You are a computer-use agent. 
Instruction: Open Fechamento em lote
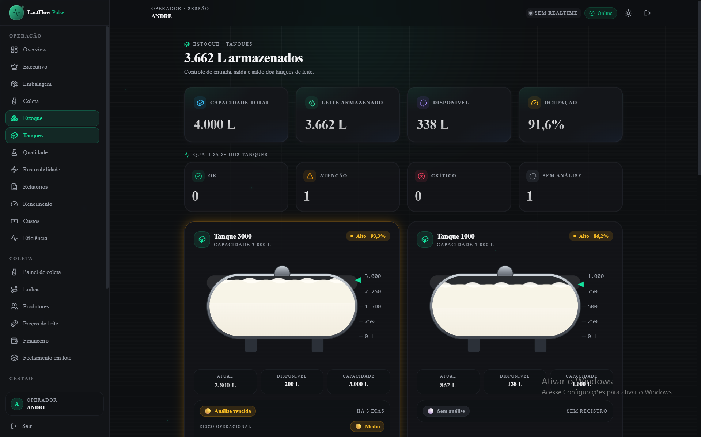click(x=52, y=358)
